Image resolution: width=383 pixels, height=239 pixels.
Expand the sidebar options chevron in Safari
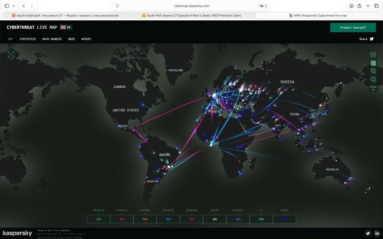pyautogui.click(x=13, y=6)
